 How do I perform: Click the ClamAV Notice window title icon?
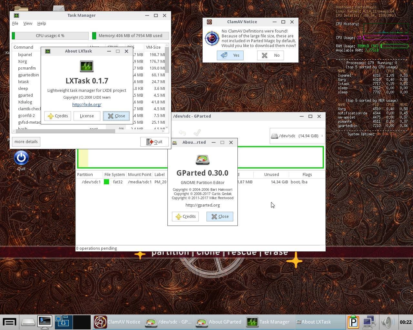tap(209, 22)
